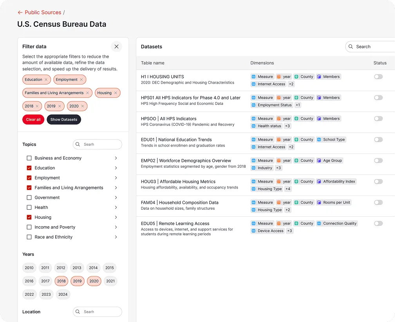Close the Filter data panel
This screenshot has height=322, width=395.
click(116, 46)
